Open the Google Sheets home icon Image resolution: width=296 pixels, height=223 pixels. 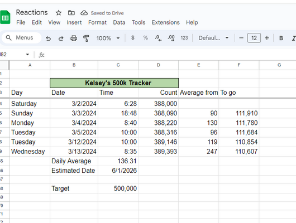pos(5,17)
